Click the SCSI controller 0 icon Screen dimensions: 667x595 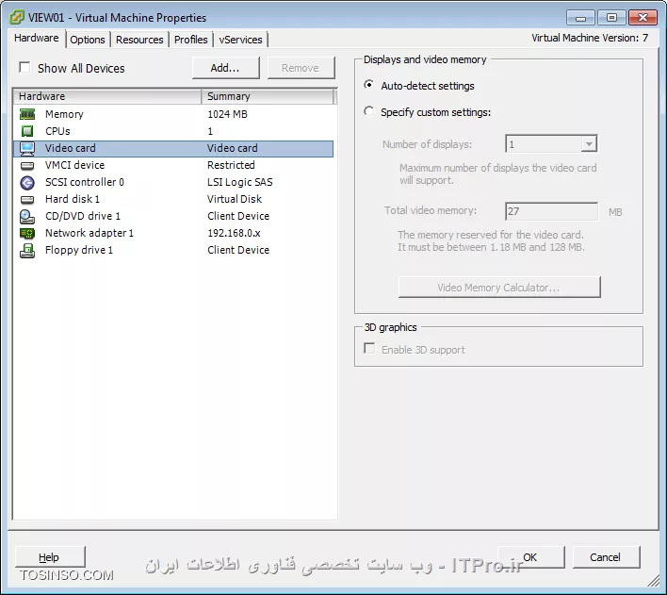[27, 182]
